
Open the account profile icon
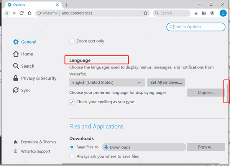(x=212, y=13)
